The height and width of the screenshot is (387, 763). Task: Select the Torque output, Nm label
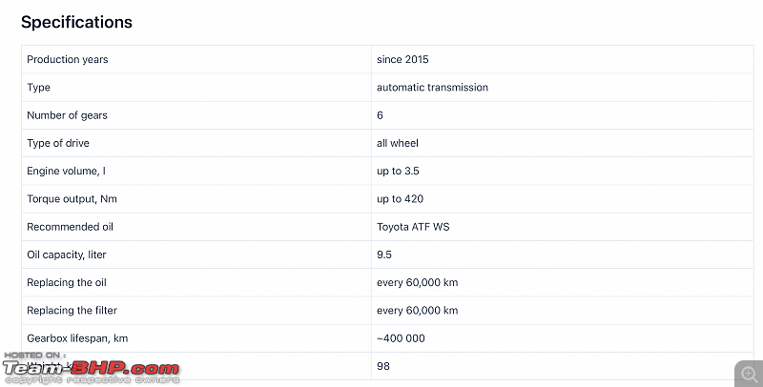[72, 199]
